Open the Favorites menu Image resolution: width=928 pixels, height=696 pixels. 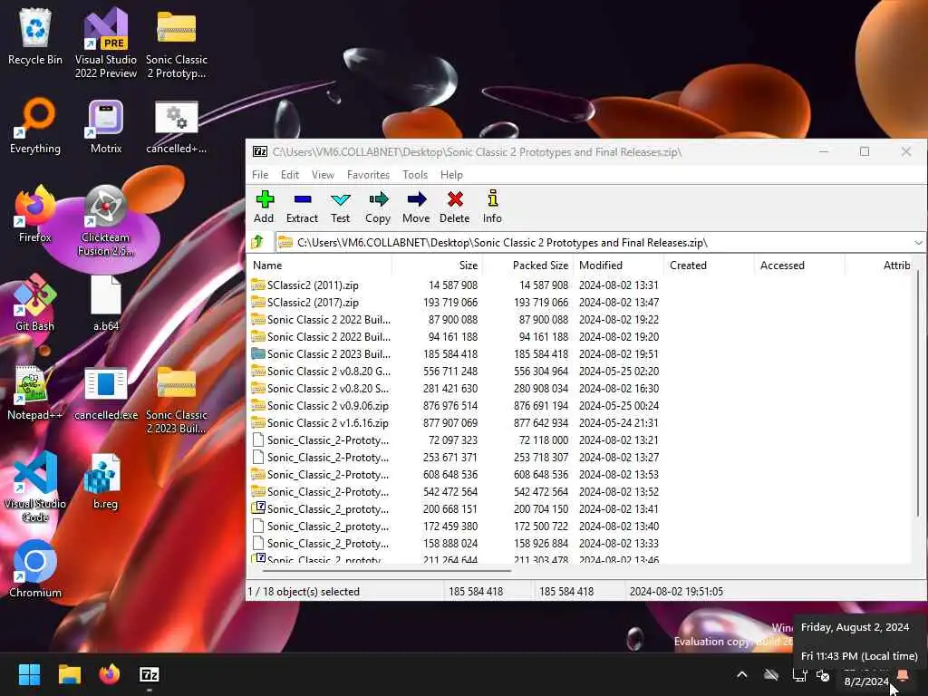point(368,175)
